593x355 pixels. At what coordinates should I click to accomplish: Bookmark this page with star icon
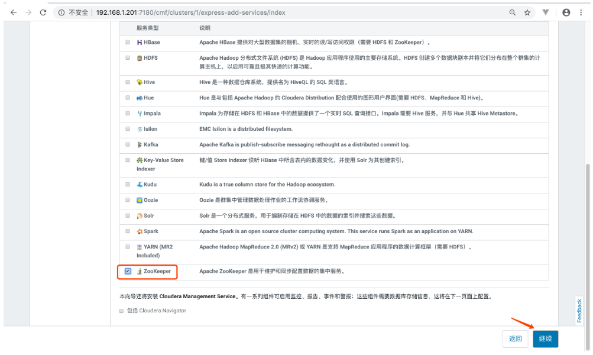pos(527,12)
